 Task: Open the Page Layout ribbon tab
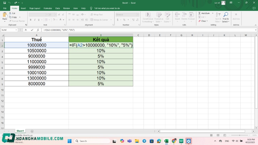tap(35, 8)
